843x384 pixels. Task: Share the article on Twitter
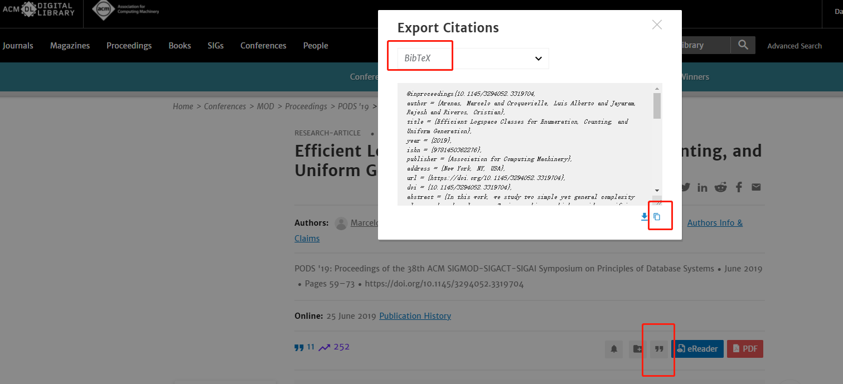[685, 187]
